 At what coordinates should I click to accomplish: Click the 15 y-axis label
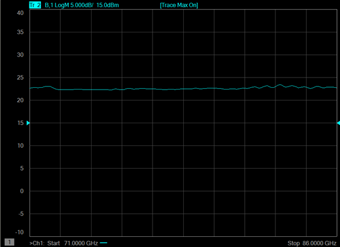pyautogui.click(x=20, y=123)
